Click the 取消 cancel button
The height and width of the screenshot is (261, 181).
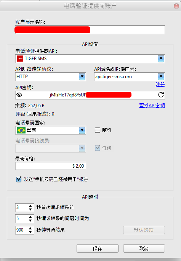point(144,248)
